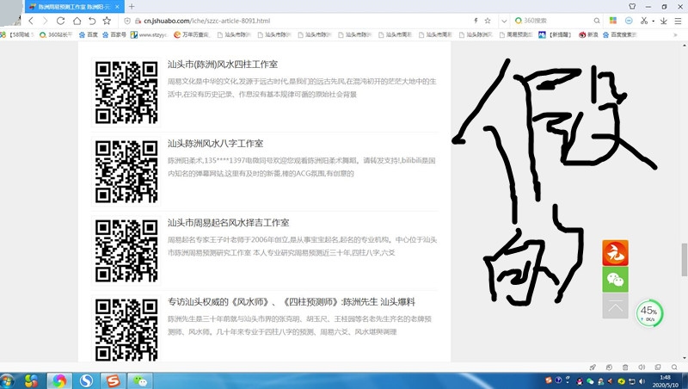Click the 45% speed accelerator ball

pos(648,313)
